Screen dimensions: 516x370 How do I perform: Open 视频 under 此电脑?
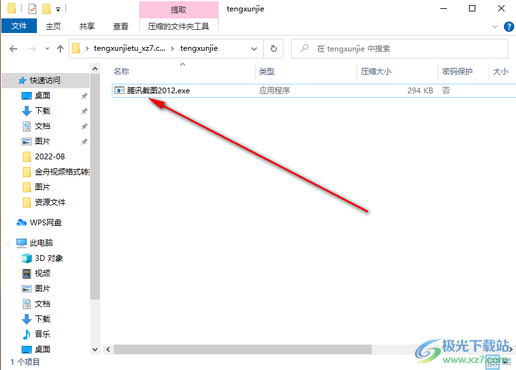[x=43, y=274]
